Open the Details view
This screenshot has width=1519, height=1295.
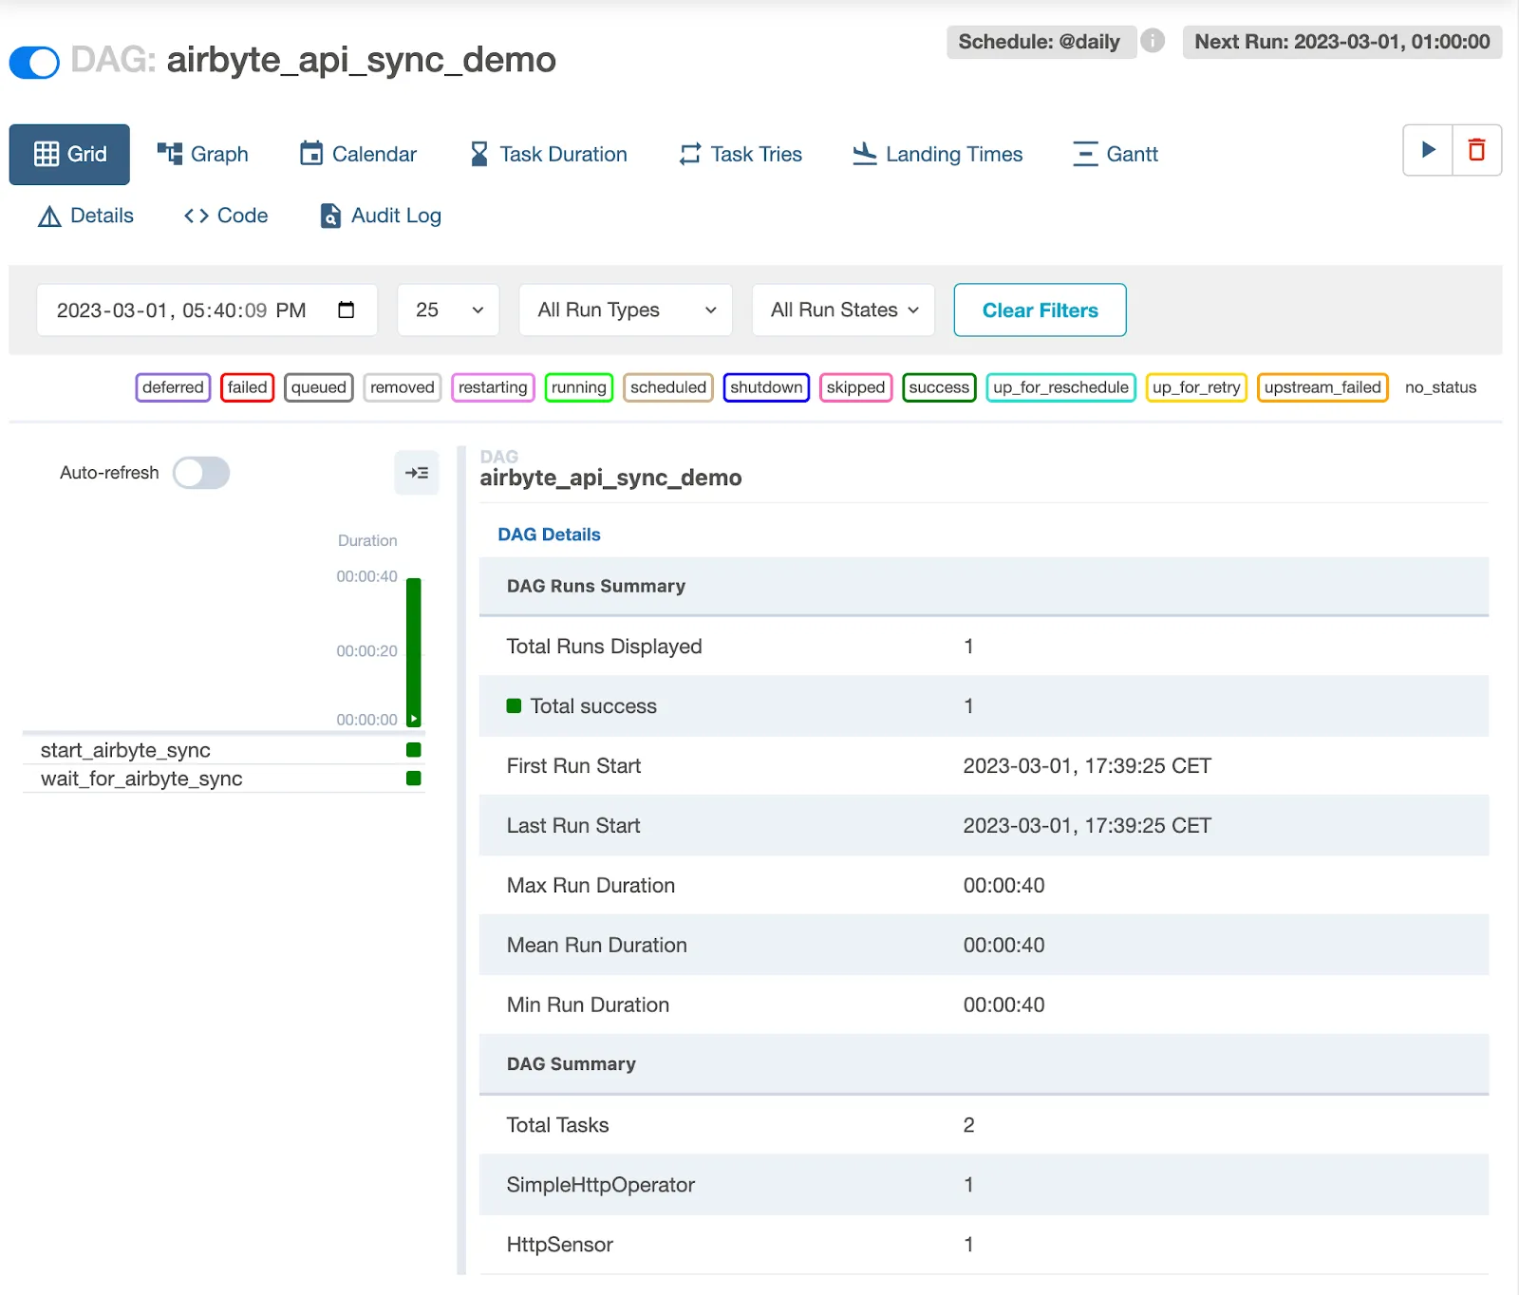coord(85,216)
